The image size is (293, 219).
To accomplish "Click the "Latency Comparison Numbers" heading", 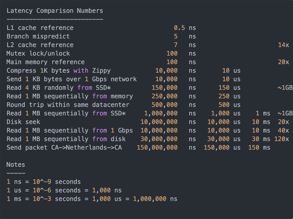I will pyautogui.click(x=55, y=11).
